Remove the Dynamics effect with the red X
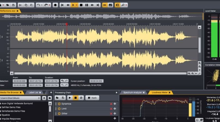220x122 pixels. [111, 104]
